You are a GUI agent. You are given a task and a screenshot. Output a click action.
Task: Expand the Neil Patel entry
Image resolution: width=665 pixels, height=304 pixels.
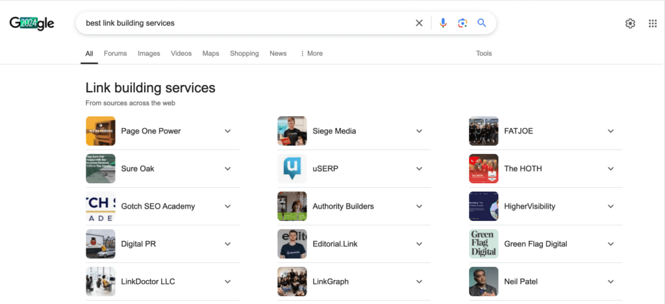point(610,281)
